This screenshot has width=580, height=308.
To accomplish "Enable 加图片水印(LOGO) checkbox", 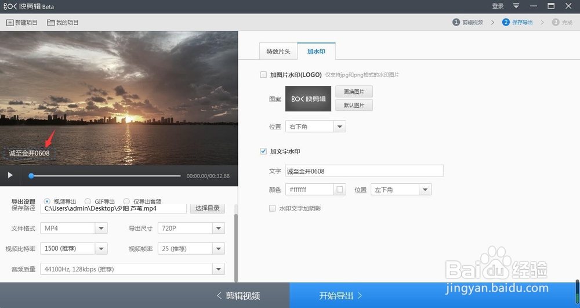I will pyautogui.click(x=263, y=75).
